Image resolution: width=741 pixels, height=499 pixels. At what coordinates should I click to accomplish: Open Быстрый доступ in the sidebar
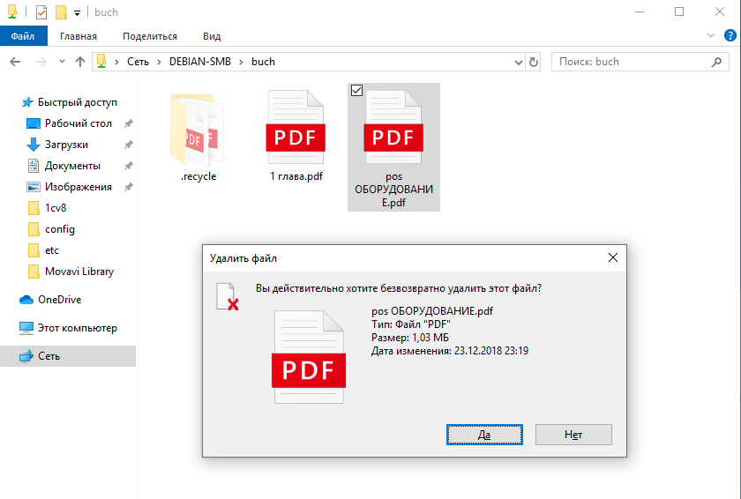pos(69,102)
